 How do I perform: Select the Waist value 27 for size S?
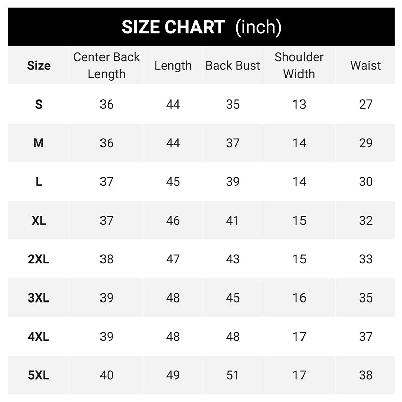pyautogui.click(x=366, y=105)
